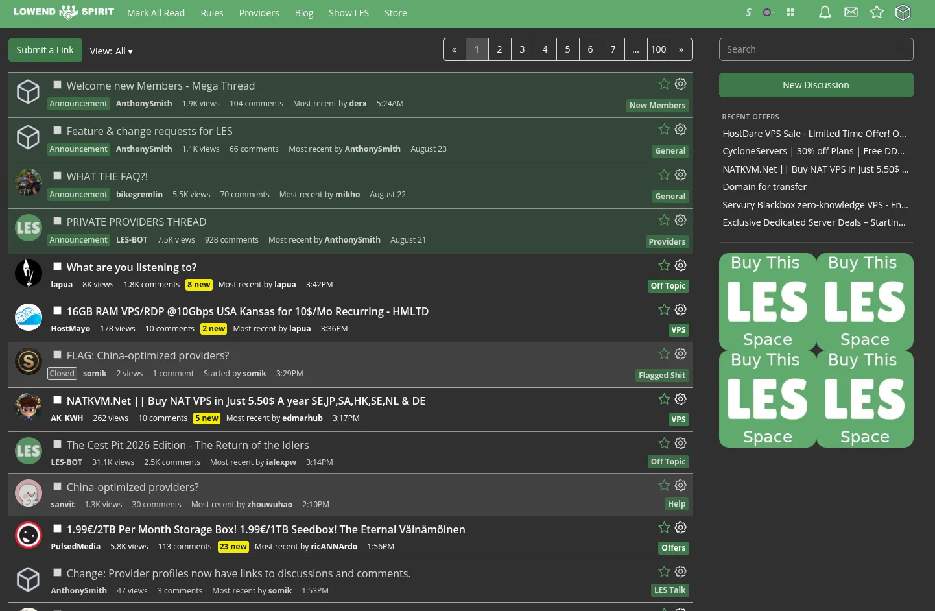The height and width of the screenshot is (611, 935).
Task: Check the NATKVM.Net thread checkbox
Action: 57,400
